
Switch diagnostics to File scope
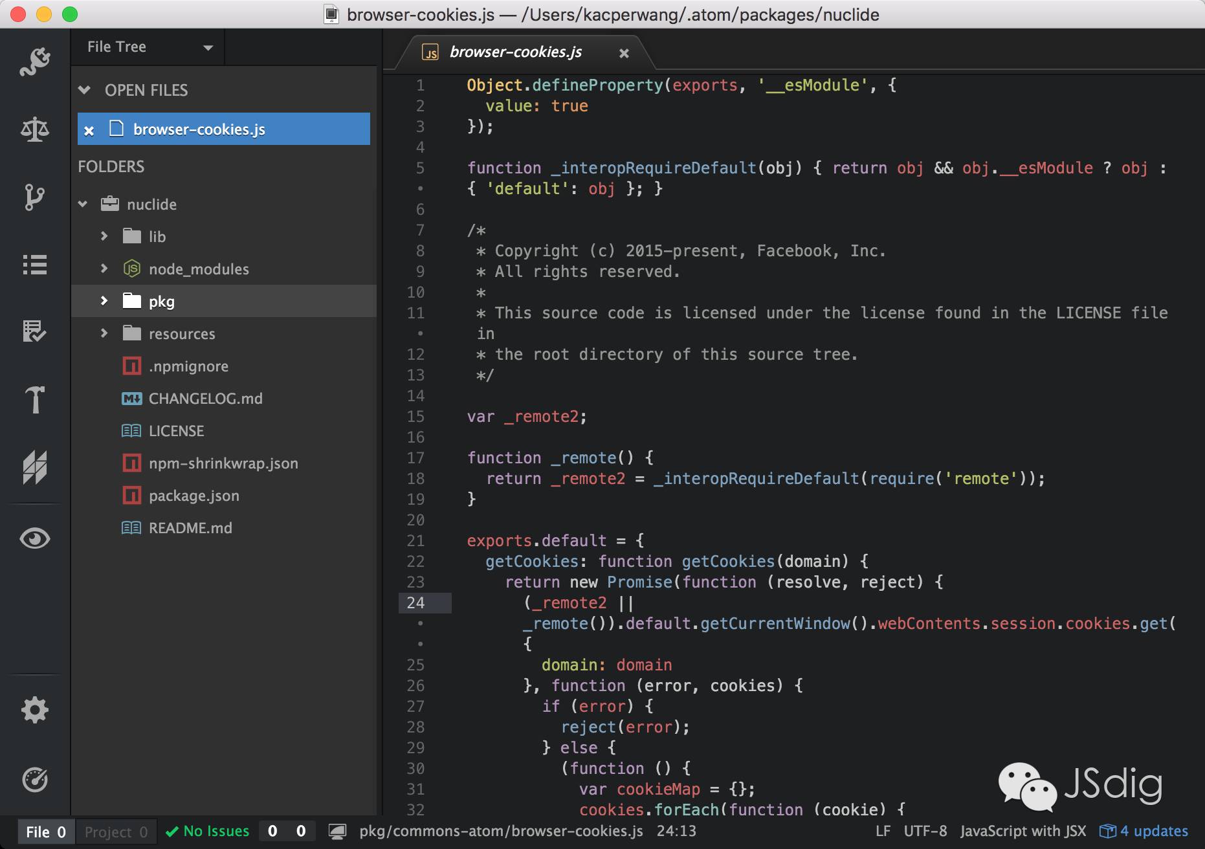click(46, 832)
